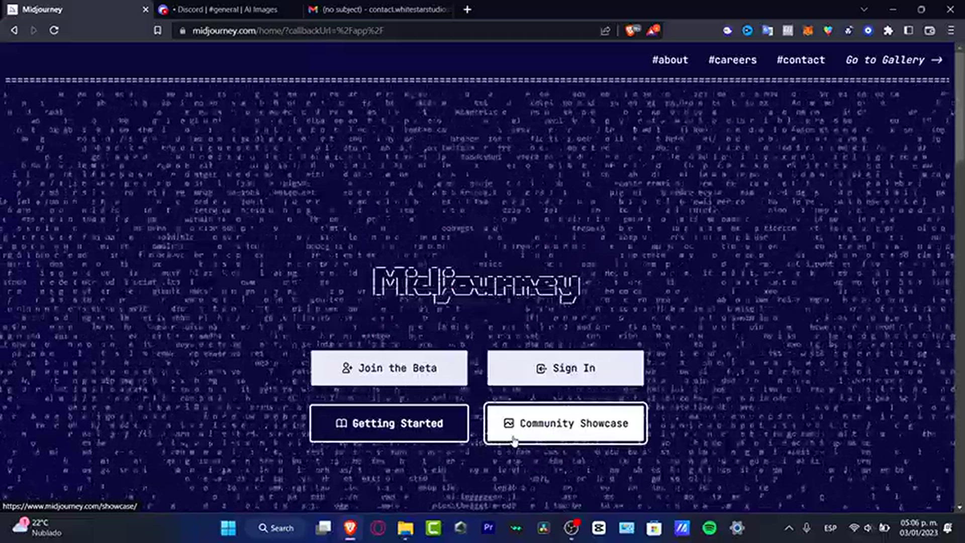The height and width of the screenshot is (543, 965).
Task: Open the Brave Wallet icon
Action: tap(930, 31)
